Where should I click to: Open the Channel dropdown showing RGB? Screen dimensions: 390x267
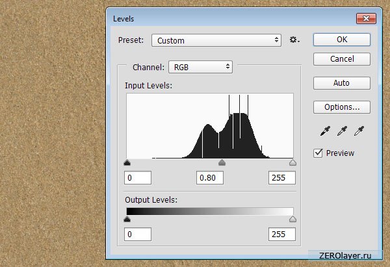click(x=200, y=67)
